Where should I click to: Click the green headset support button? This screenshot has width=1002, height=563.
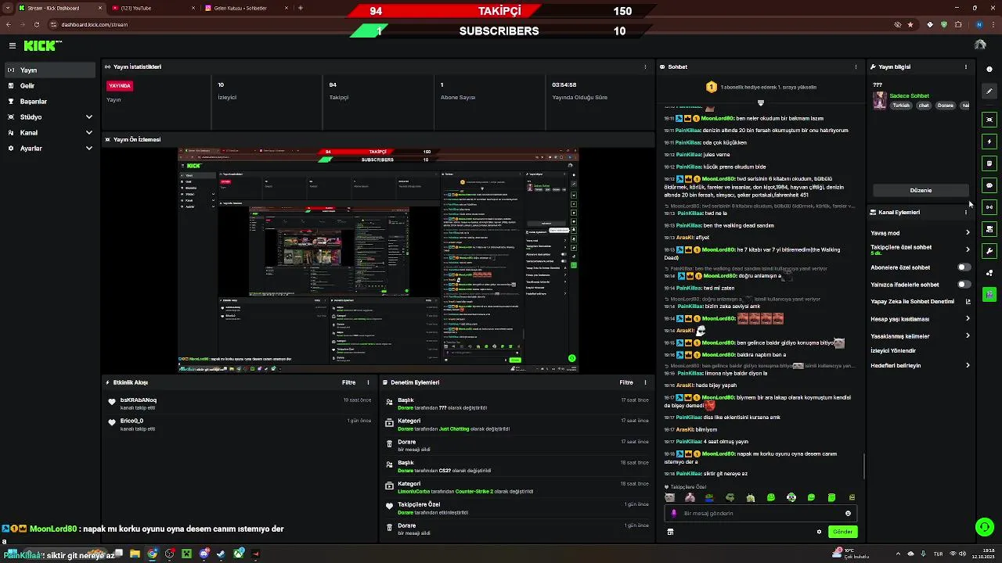point(985,527)
